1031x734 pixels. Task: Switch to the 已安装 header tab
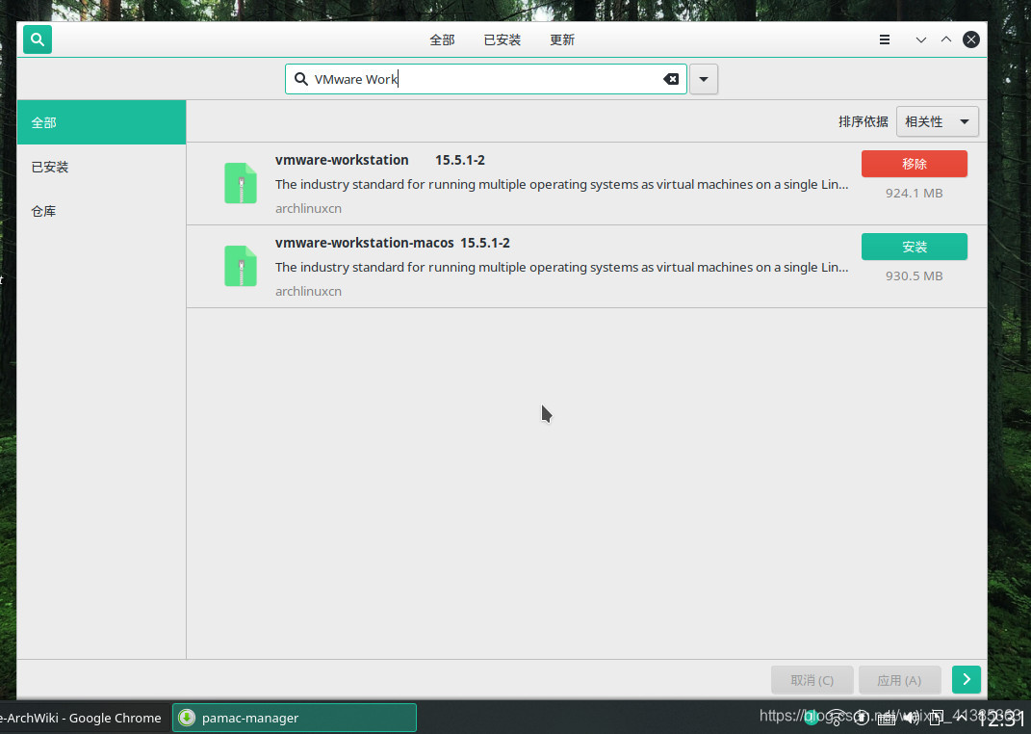pyautogui.click(x=503, y=40)
